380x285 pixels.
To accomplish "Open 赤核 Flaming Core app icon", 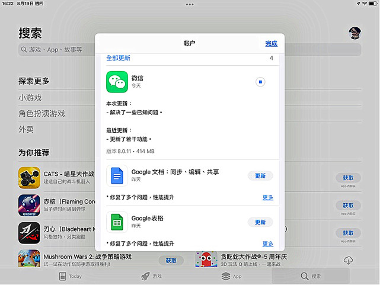I will [x=29, y=206].
